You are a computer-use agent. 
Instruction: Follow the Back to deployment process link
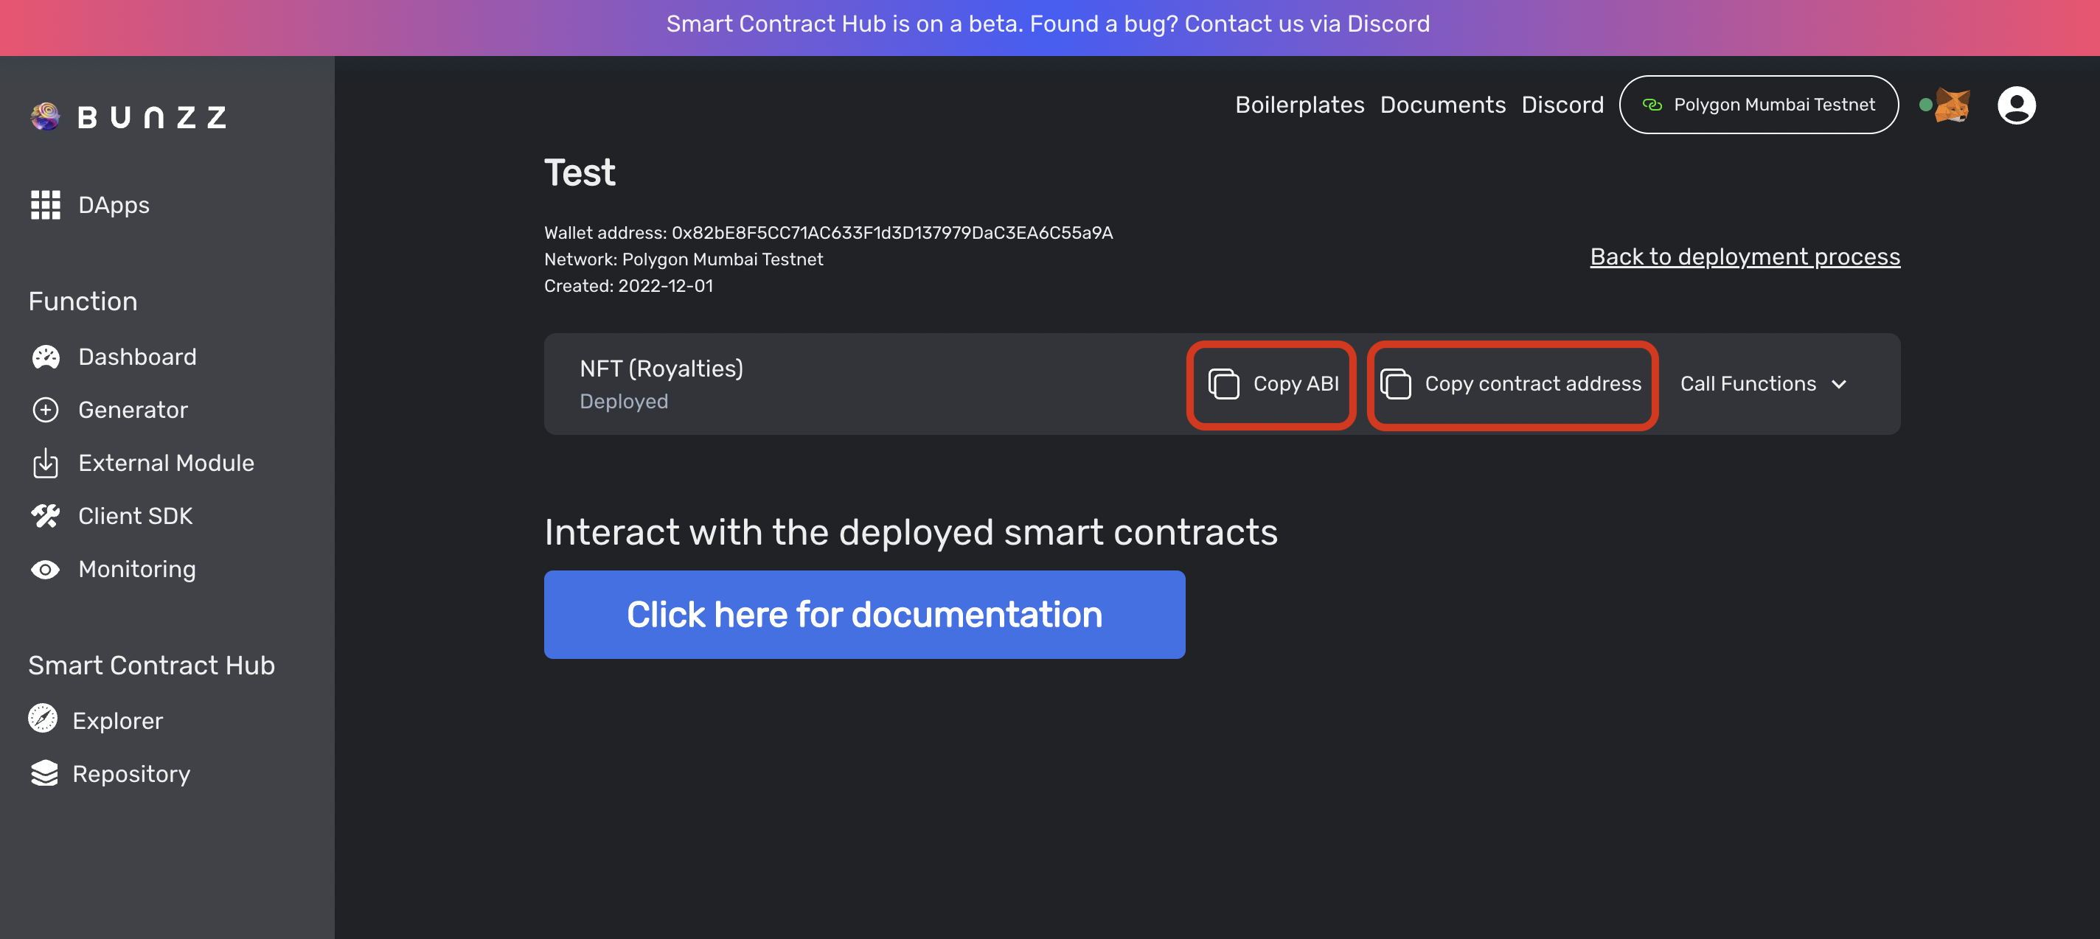tap(1745, 256)
